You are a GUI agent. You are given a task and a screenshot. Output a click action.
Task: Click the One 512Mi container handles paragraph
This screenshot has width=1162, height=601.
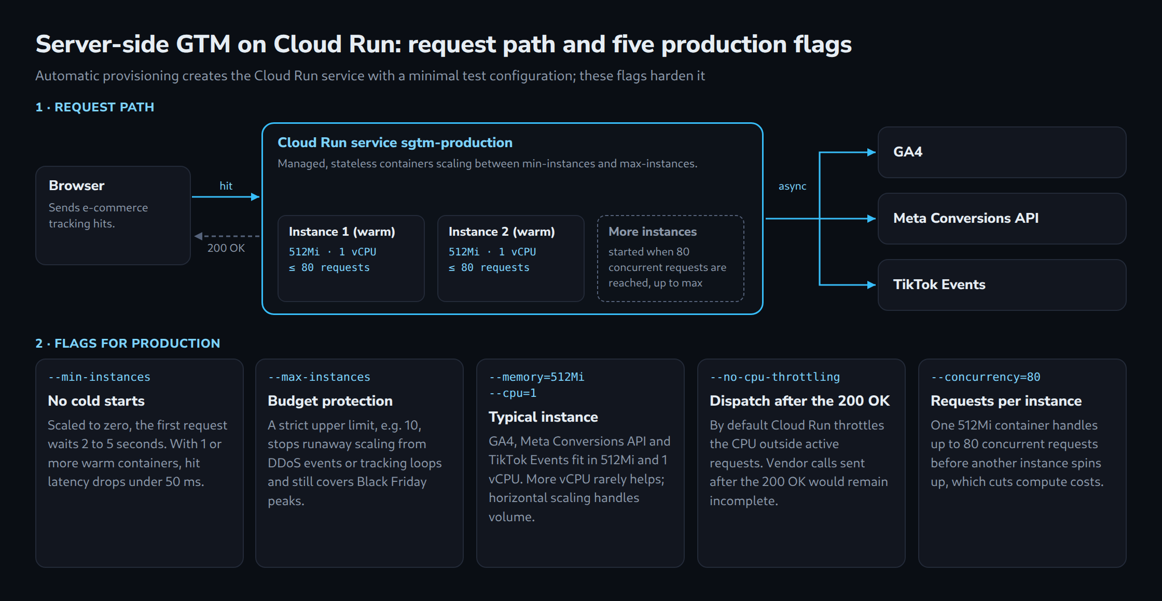1017,453
